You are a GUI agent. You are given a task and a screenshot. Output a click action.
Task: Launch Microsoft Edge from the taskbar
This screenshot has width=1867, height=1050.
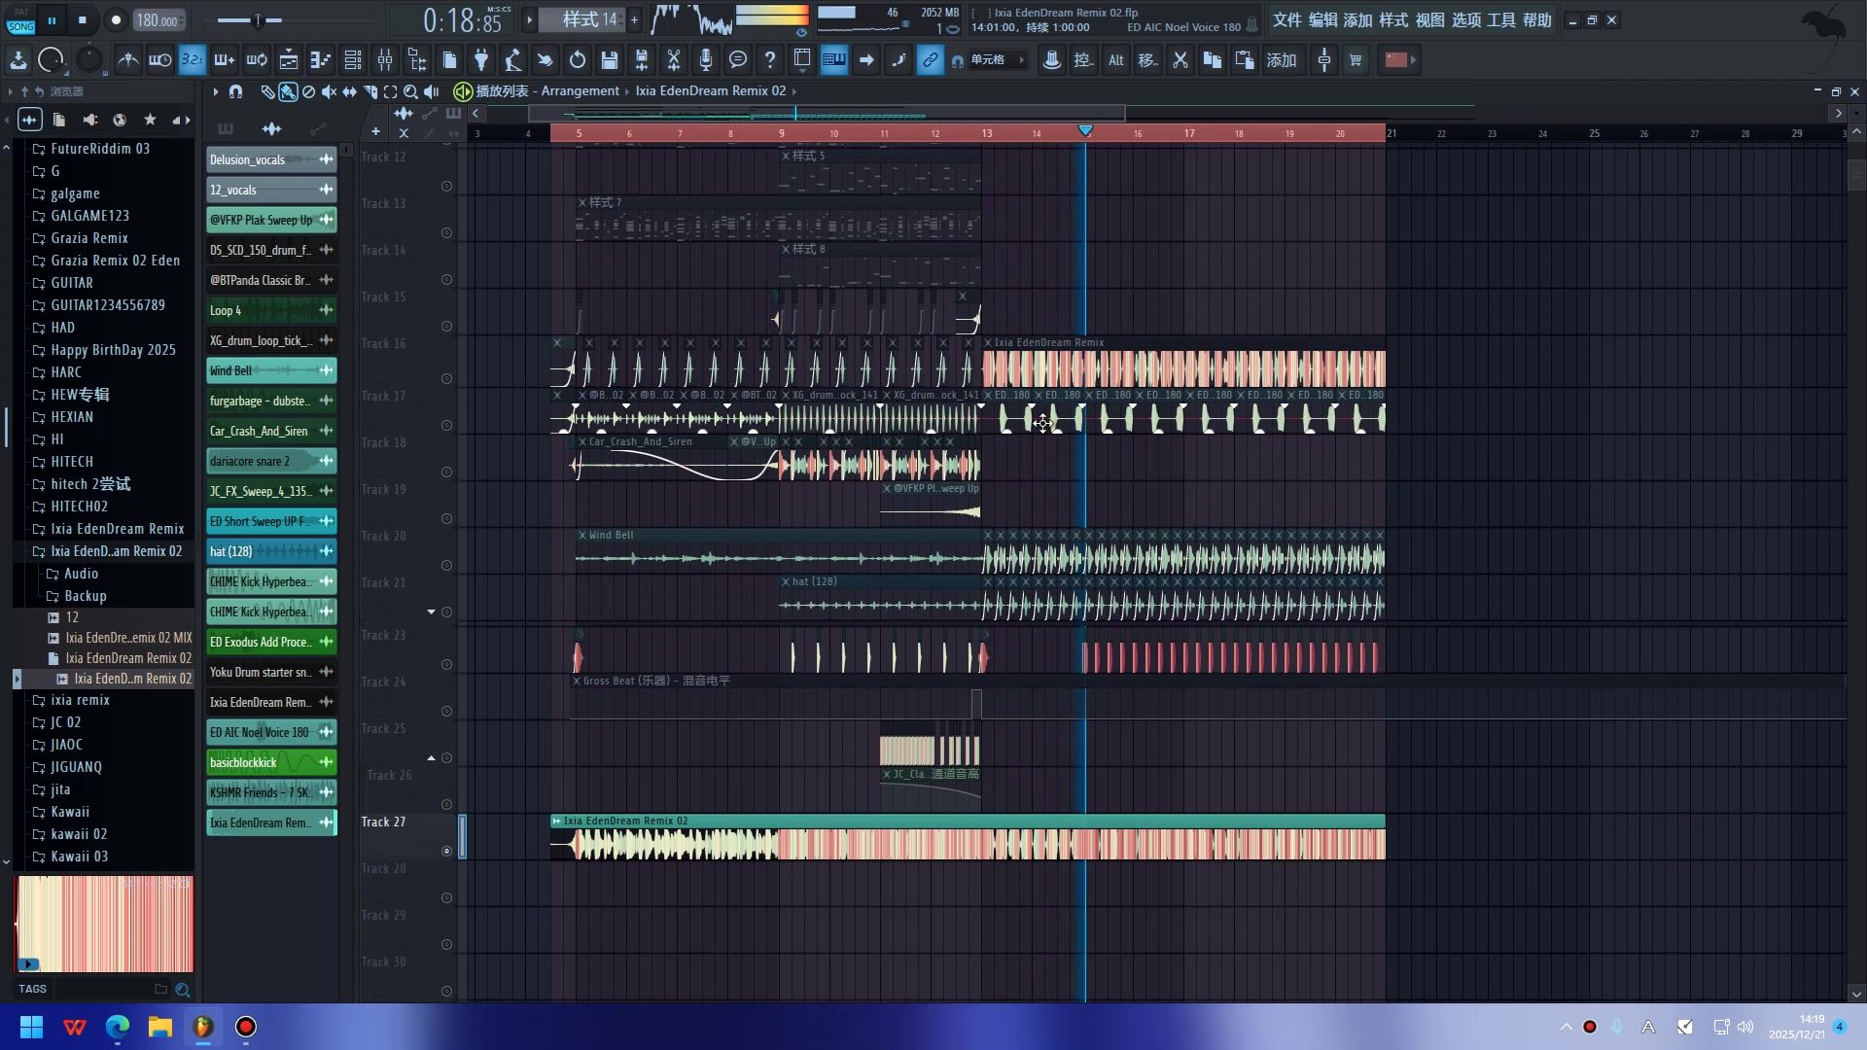pyautogui.click(x=118, y=1027)
